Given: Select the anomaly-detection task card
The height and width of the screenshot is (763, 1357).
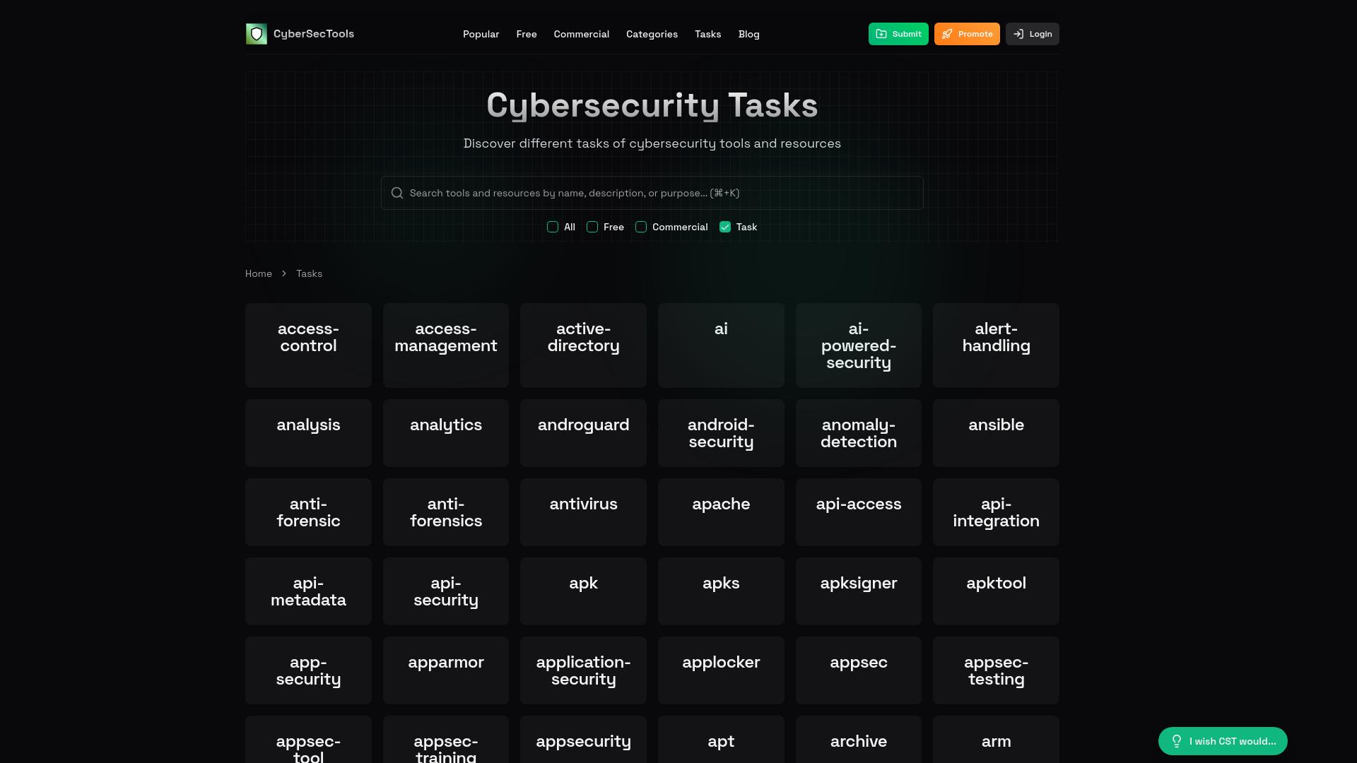Looking at the screenshot, I should point(858,432).
